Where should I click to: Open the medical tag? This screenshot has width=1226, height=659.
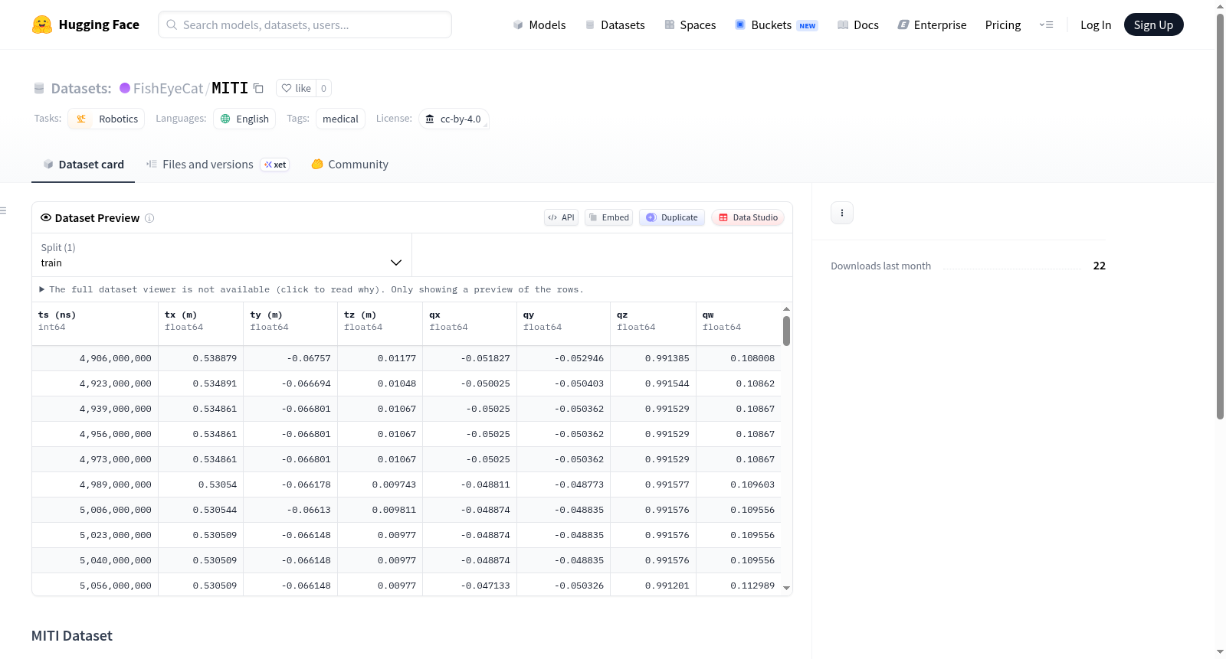[x=340, y=119]
